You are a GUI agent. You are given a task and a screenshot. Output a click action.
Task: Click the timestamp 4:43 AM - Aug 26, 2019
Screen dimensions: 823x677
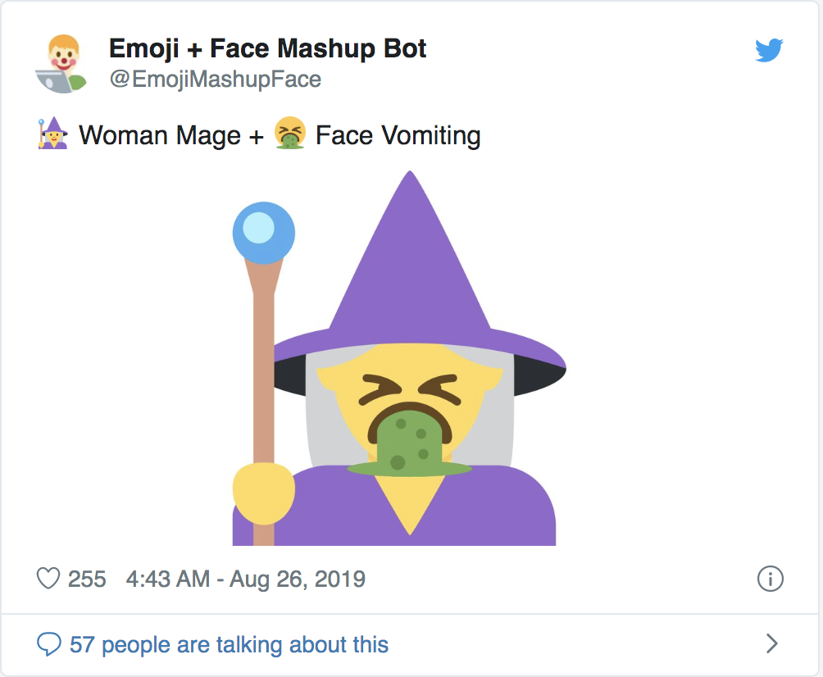pyautogui.click(x=245, y=579)
